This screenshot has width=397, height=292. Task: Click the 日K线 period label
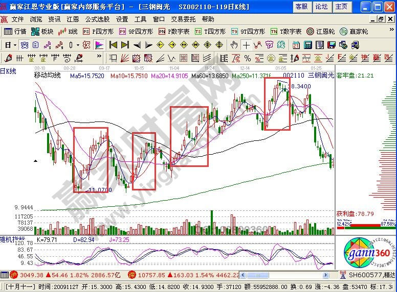point(9,71)
